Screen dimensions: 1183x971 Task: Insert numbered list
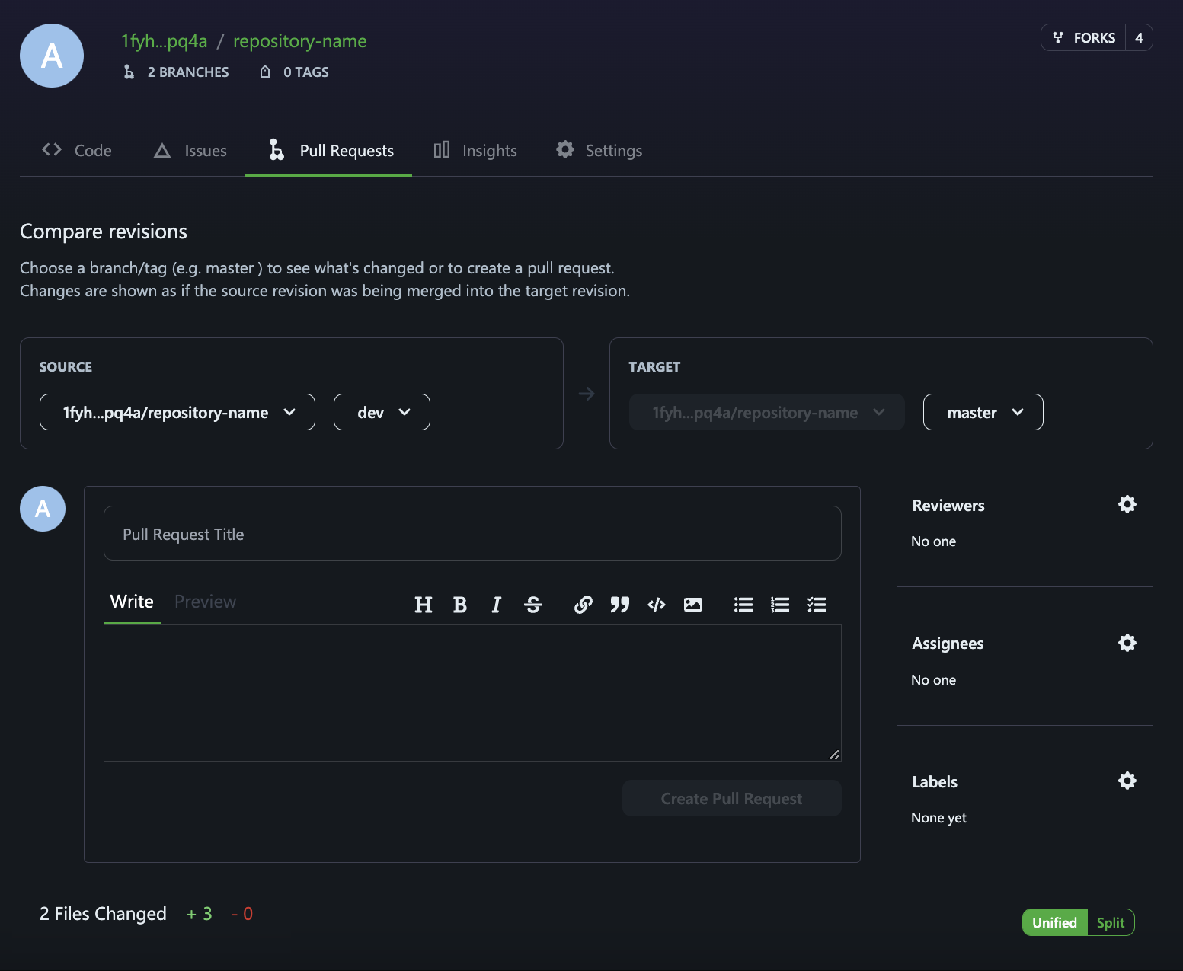(780, 605)
